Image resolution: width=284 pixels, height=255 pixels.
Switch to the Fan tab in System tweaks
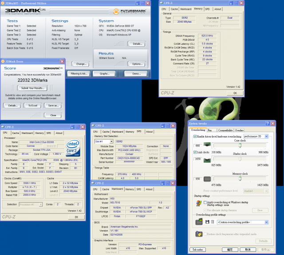tap(212, 130)
